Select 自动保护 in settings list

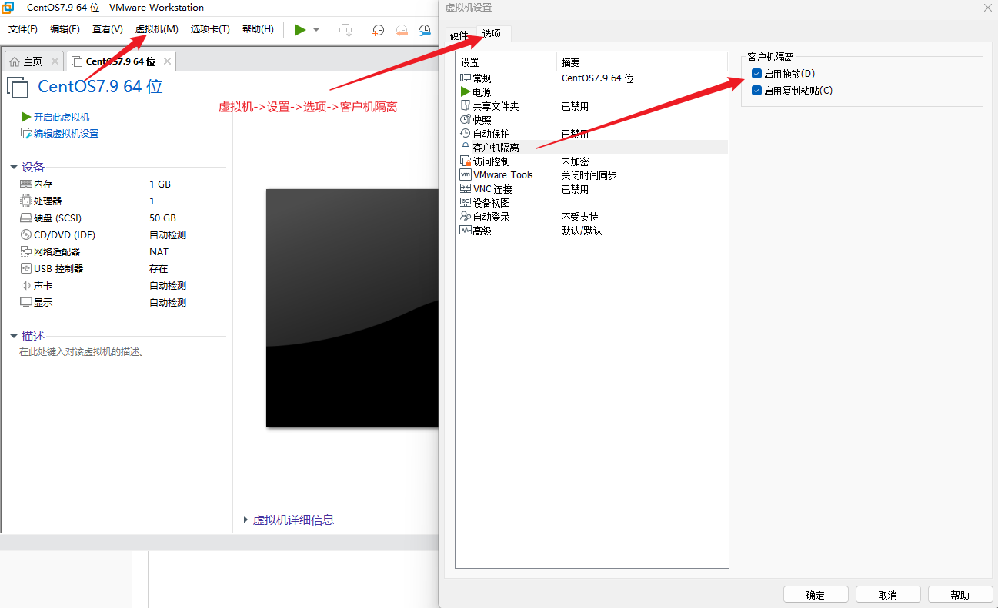[592, 134]
